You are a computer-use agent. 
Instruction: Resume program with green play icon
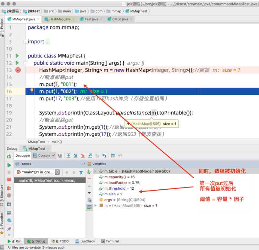(x=9, y=165)
